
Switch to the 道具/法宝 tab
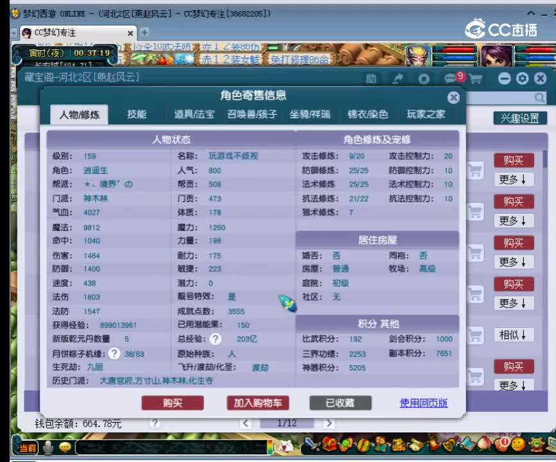[x=195, y=114]
